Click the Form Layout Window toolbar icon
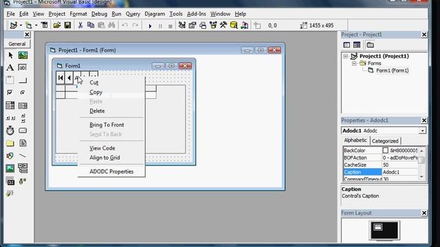This screenshot has width=440, height=247. (x=203, y=25)
